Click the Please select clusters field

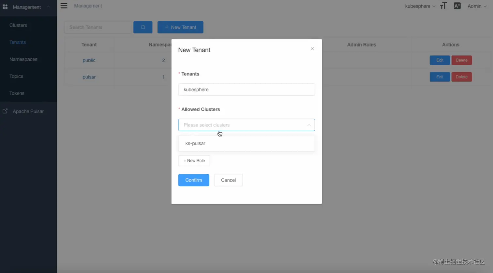pyautogui.click(x=246, y=125)
